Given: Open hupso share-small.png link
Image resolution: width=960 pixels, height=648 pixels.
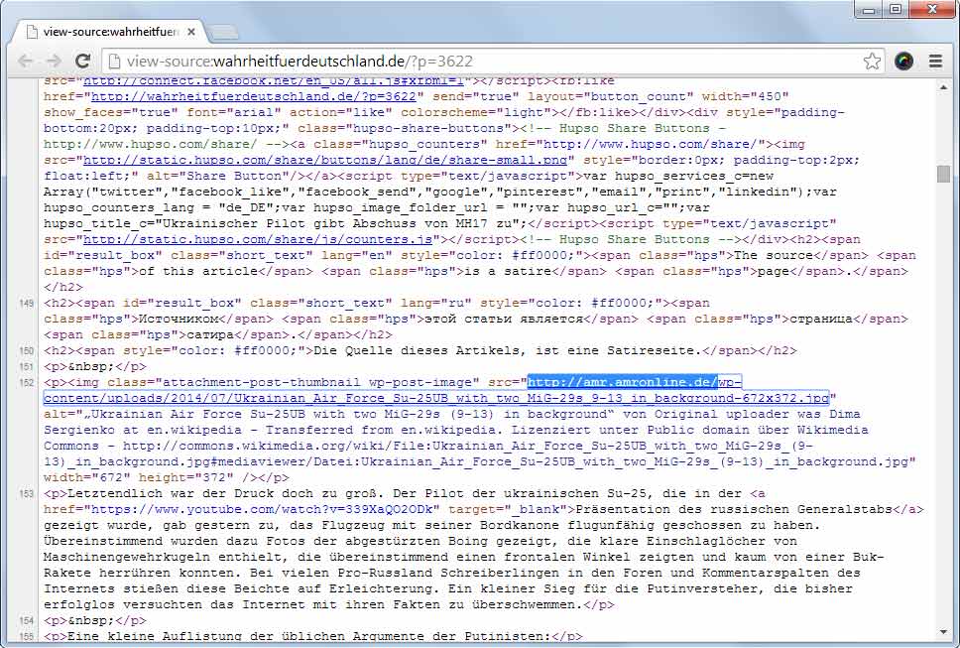Looking at the screenshot, I should click(x=325, y=160).
